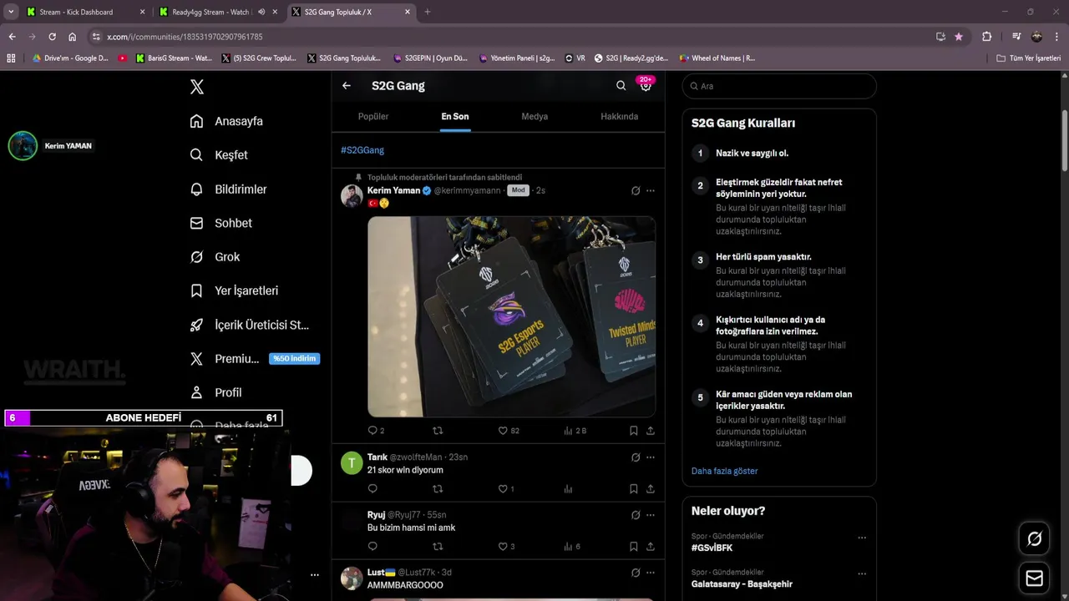
Task: Bookmark Kerim Yaman's pinned post
Action: tap(633, 431)
